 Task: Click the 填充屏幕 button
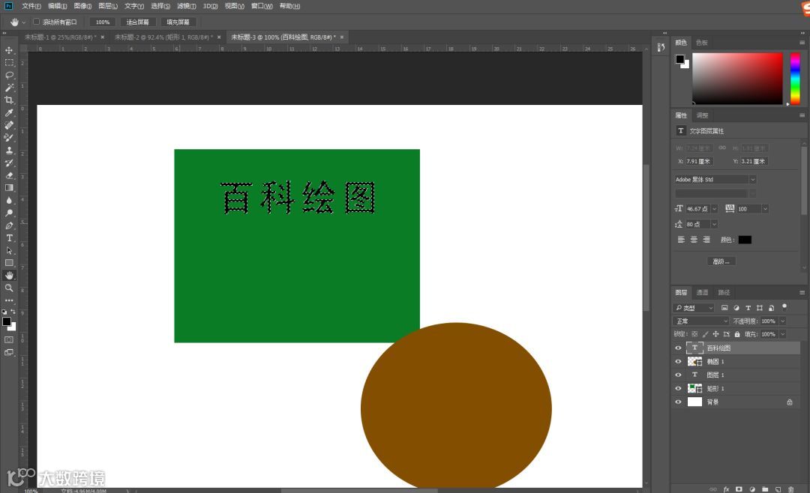(178, 22)
